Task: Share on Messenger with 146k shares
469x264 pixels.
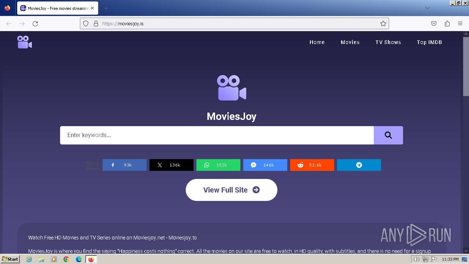Action: (265, 165)
